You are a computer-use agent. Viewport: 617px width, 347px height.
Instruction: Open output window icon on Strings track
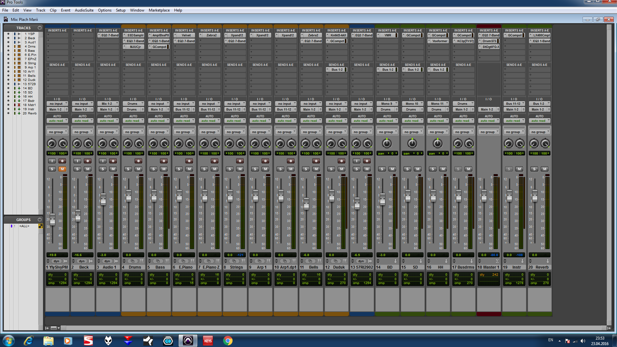(x=234, y=261)
